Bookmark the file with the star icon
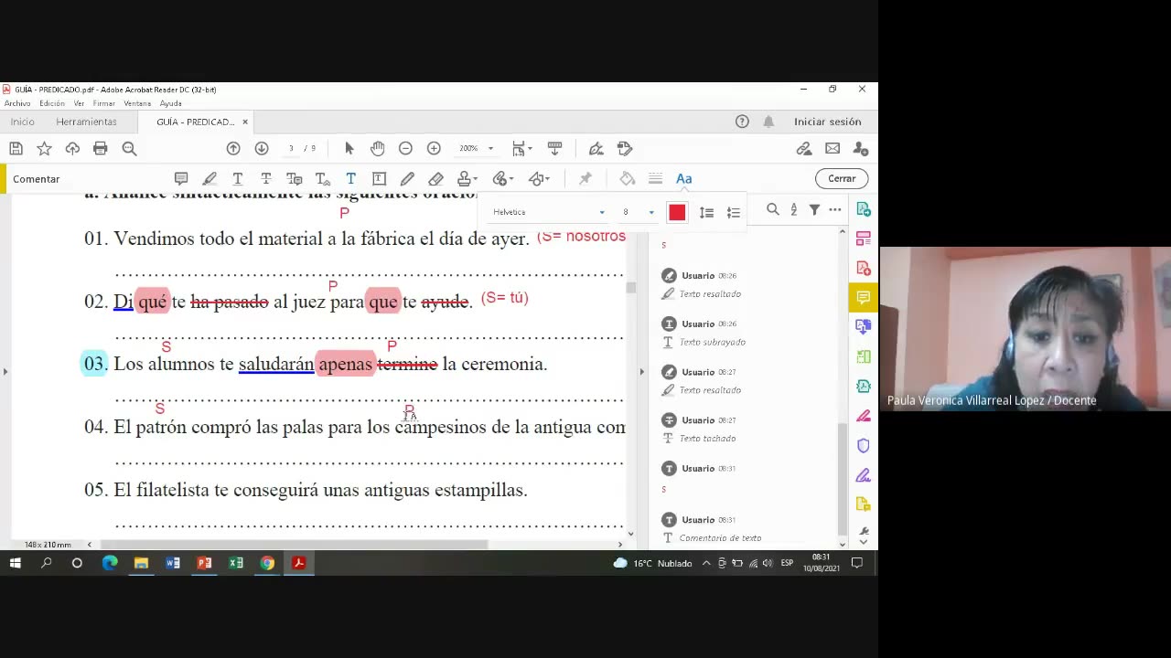This screenshot has width=1171, height=658. [x=44, y=148]
